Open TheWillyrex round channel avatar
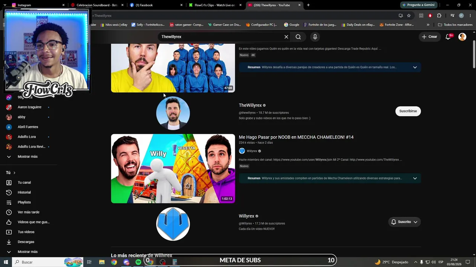The width and height of the screenshot is (476, 267). pos(173,113)
